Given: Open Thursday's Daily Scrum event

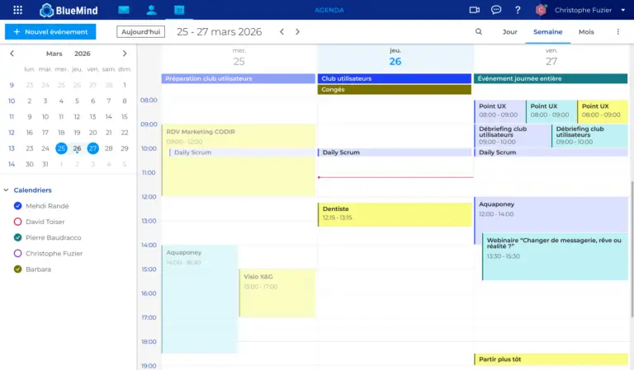Looking at the screenshot, I should (395, 152).
